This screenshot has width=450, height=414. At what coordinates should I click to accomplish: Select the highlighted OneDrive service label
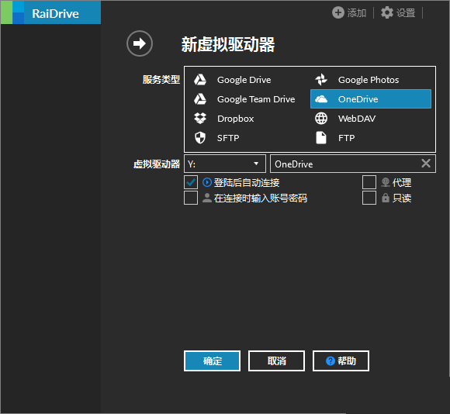point(358,99)
